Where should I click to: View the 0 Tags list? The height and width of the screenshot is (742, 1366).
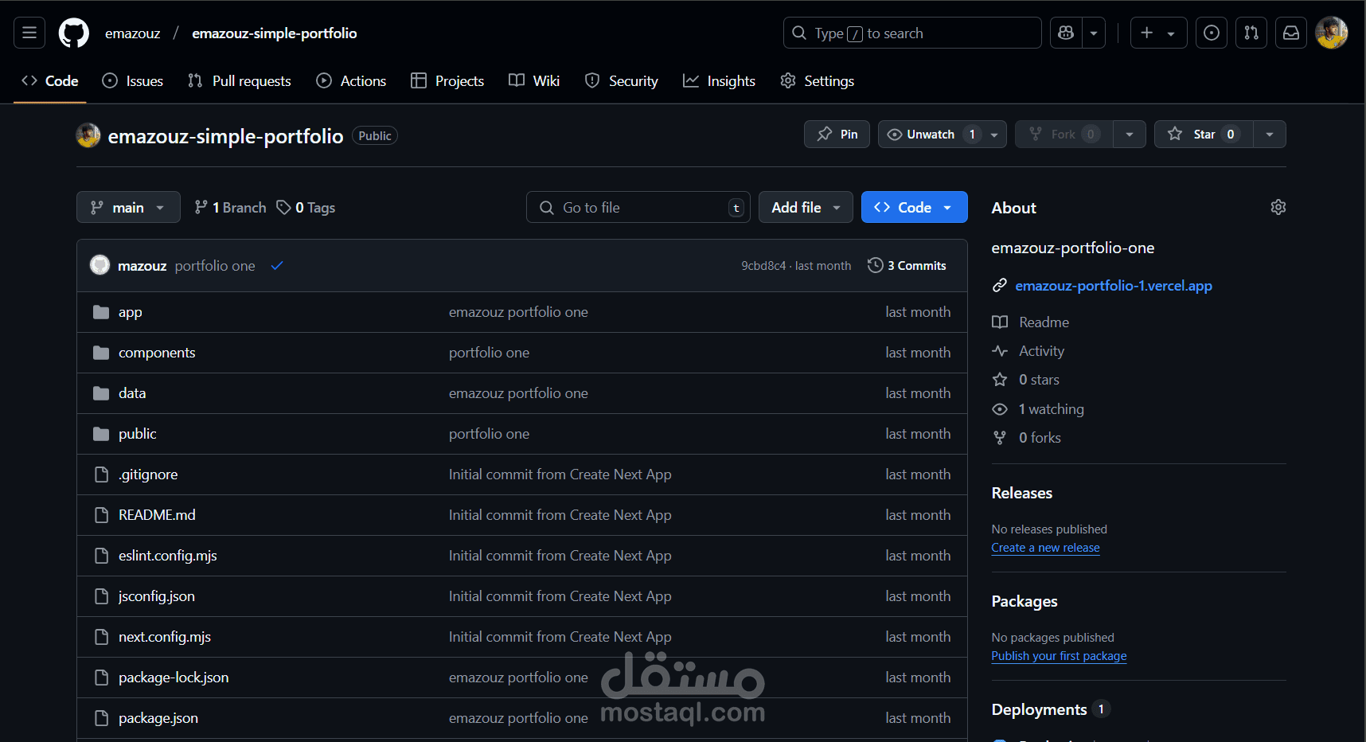(x=306, y=208)
